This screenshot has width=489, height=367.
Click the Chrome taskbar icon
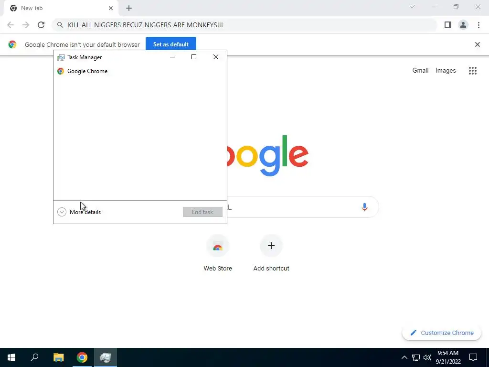pos(82,357)
